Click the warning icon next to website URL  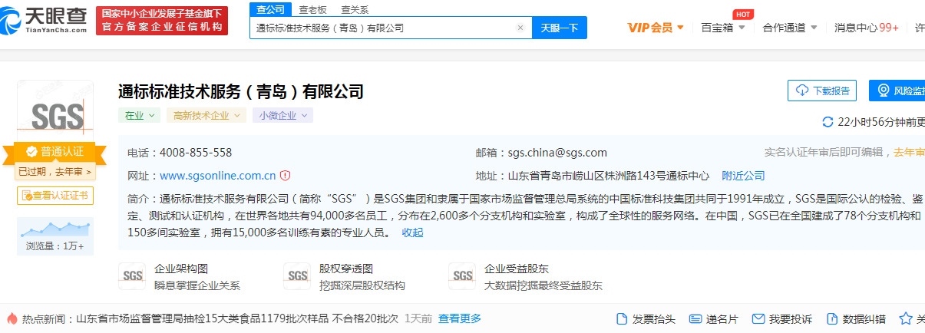tap(285, 176)
